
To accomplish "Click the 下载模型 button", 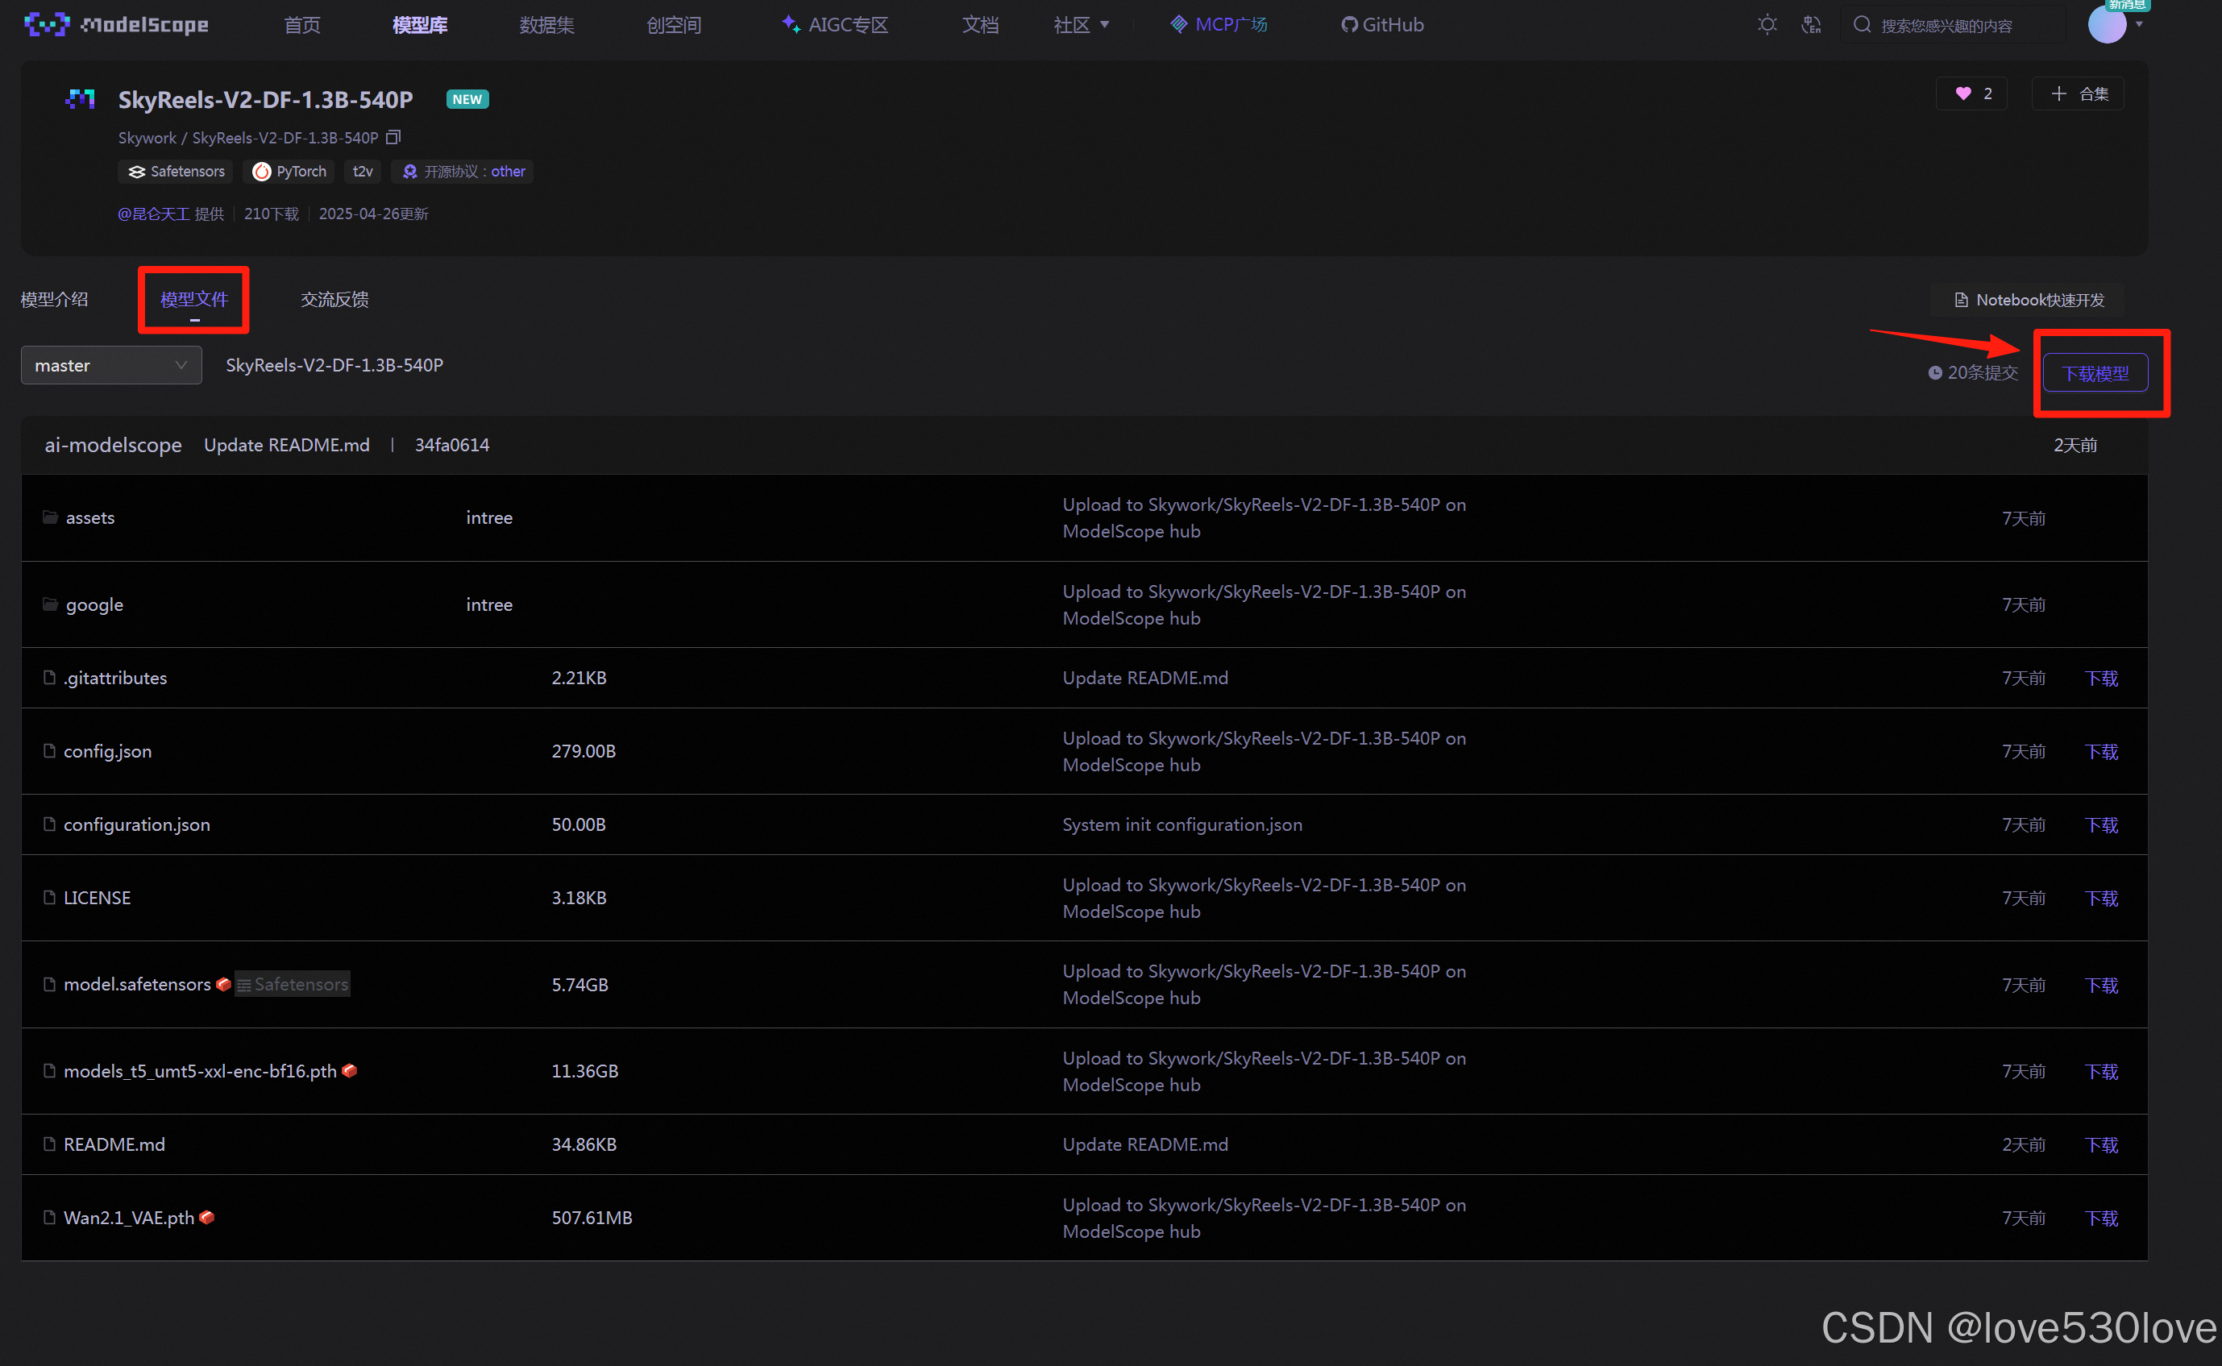I will [2095, 373].
